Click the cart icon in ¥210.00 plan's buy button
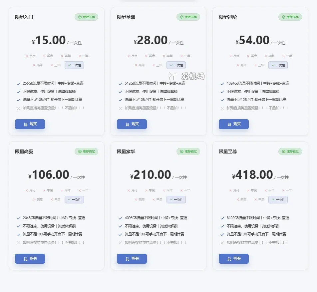 click(x=127, y=259)
